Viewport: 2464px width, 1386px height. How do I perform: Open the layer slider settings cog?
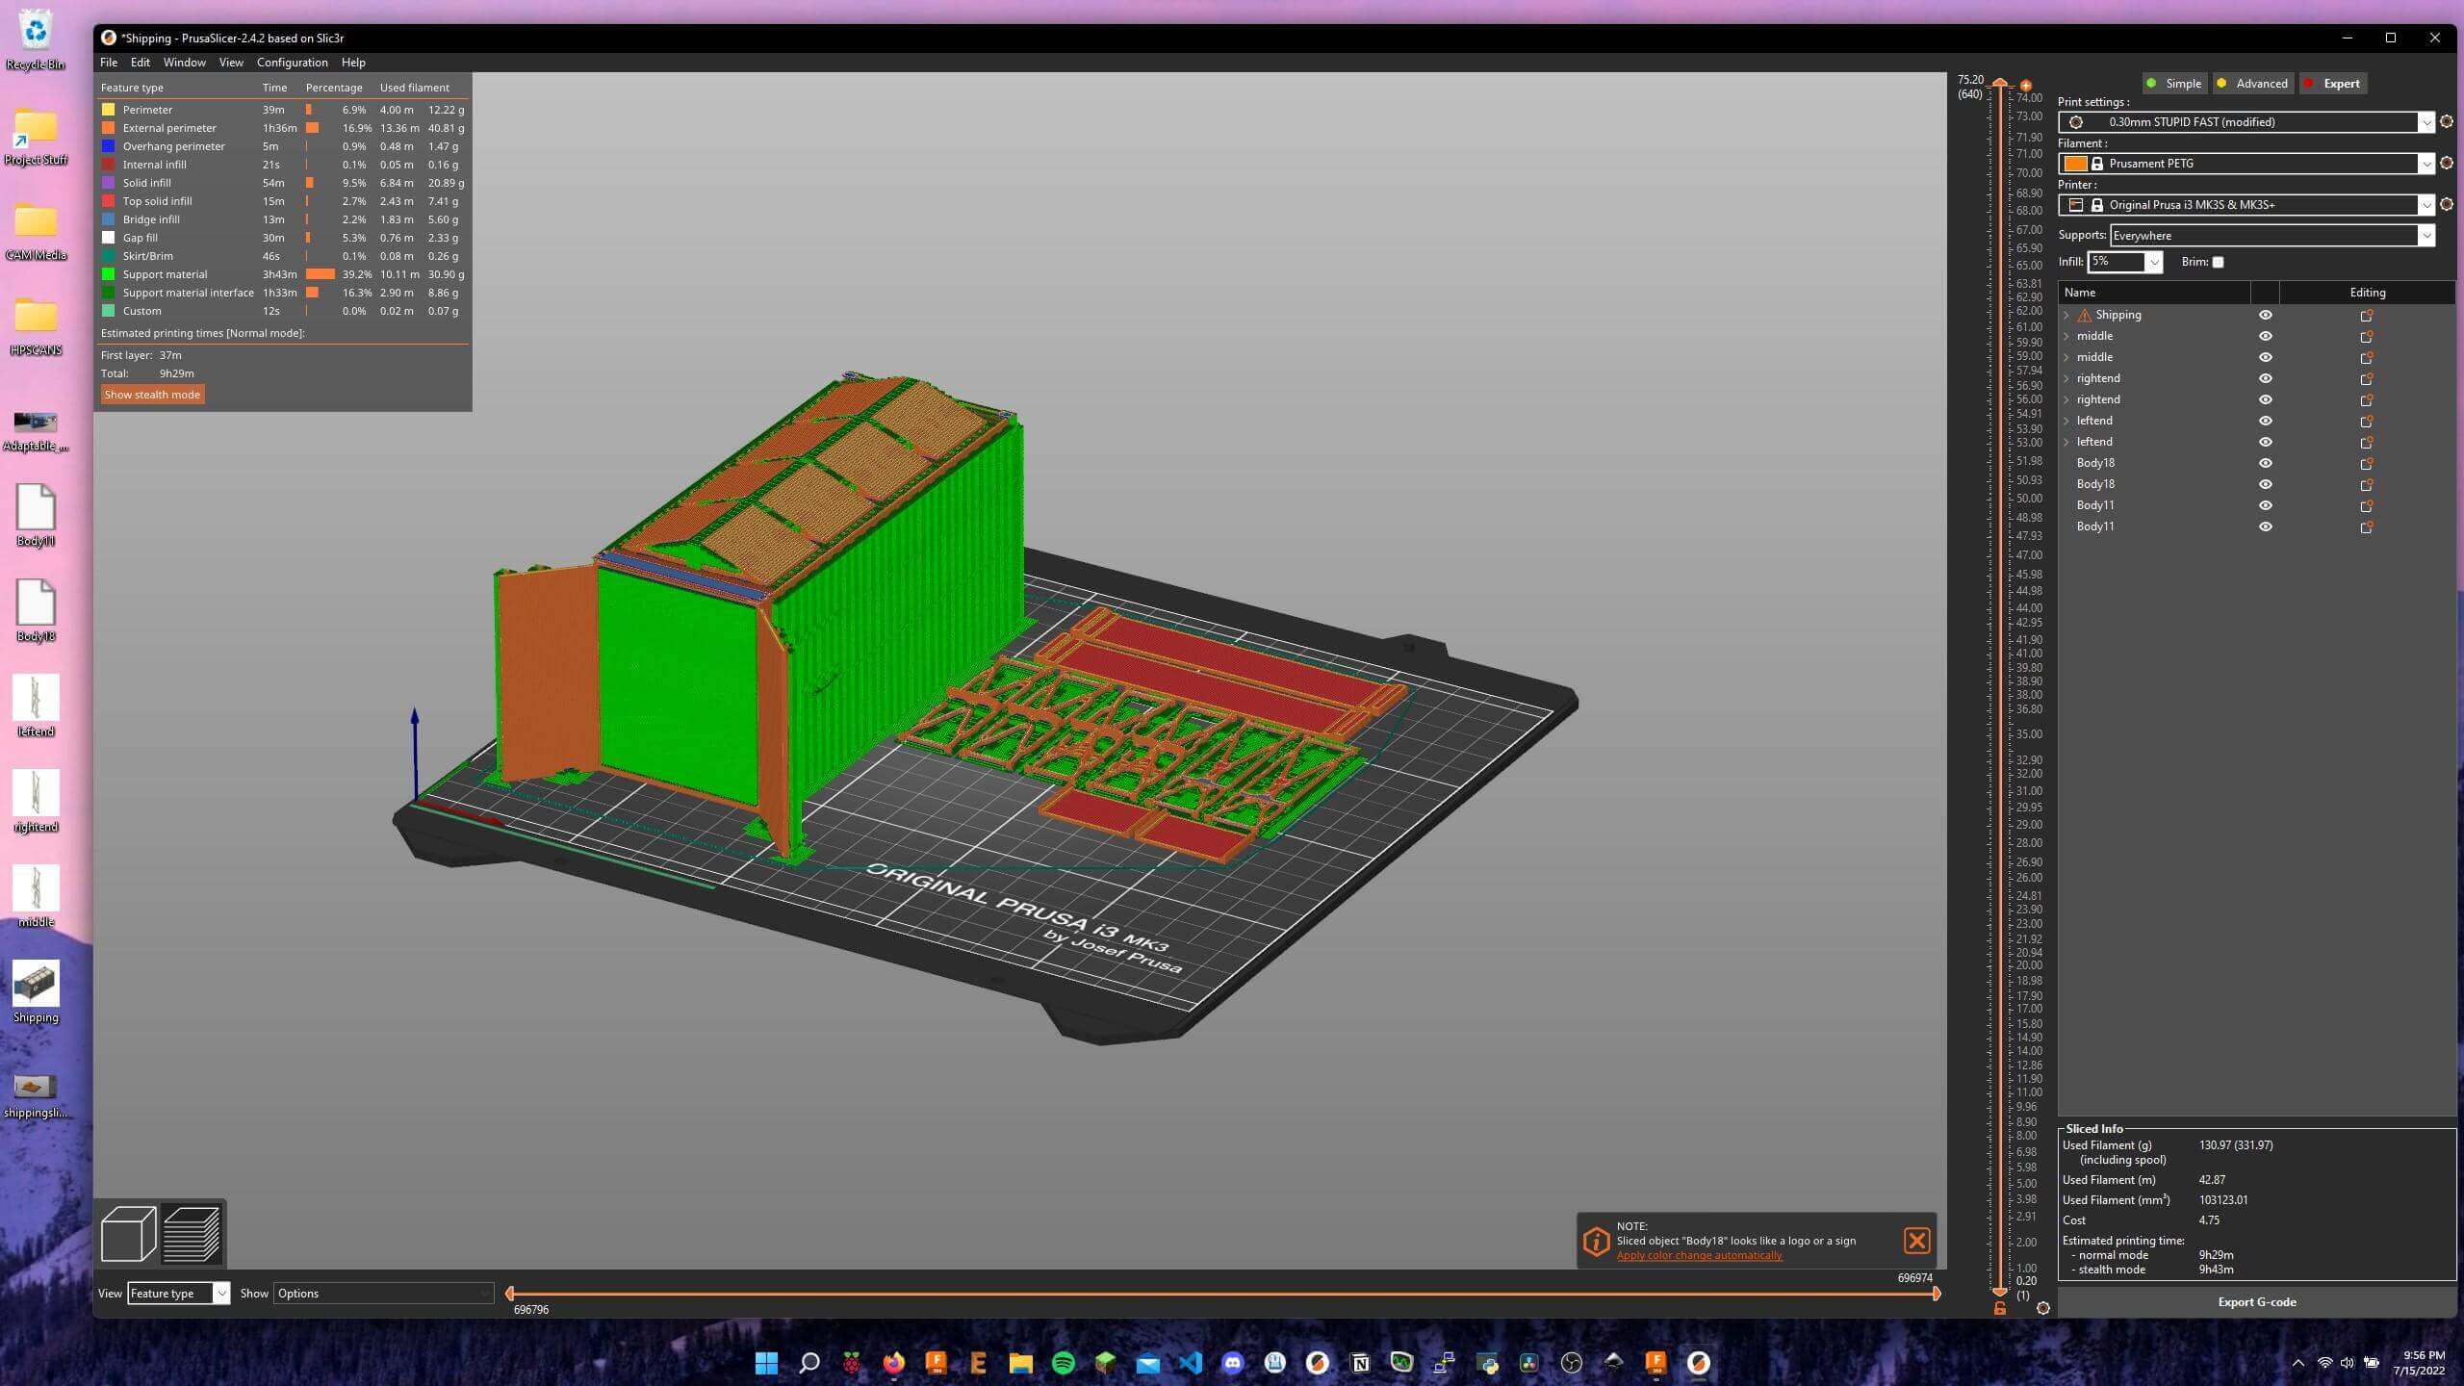click(2042, 1309)
